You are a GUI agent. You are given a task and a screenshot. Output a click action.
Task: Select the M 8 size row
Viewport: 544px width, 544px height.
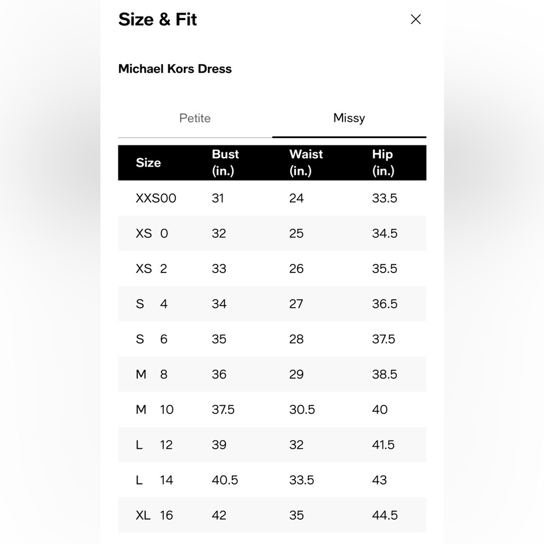[273, 374]
